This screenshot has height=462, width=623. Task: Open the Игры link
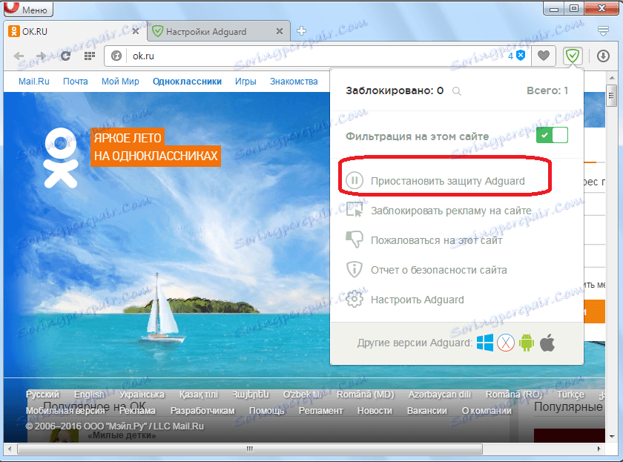click(x=245, y=82)
